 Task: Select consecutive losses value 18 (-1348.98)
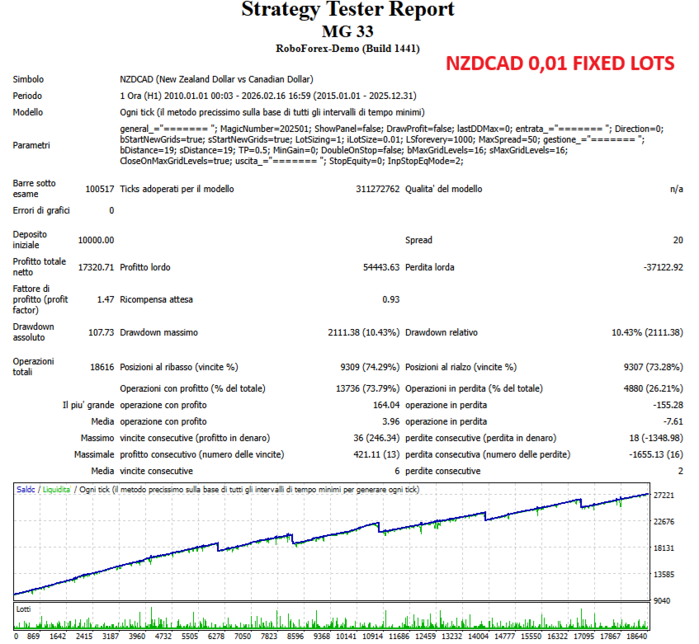pyautogui.click(x=656, y=438)
